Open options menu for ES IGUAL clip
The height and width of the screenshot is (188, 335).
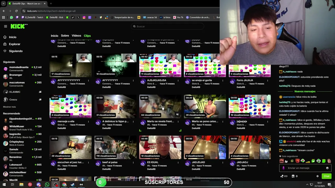point(178,163)
